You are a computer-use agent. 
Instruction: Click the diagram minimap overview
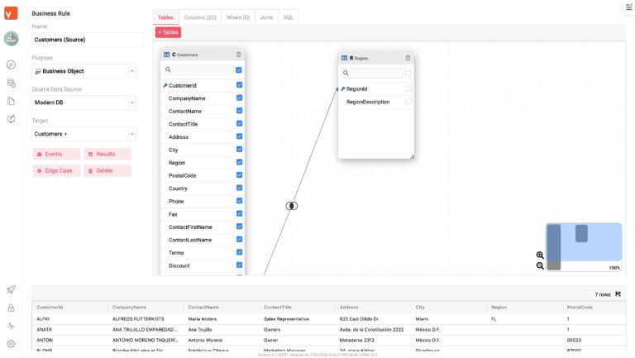[x=584, y=244]
